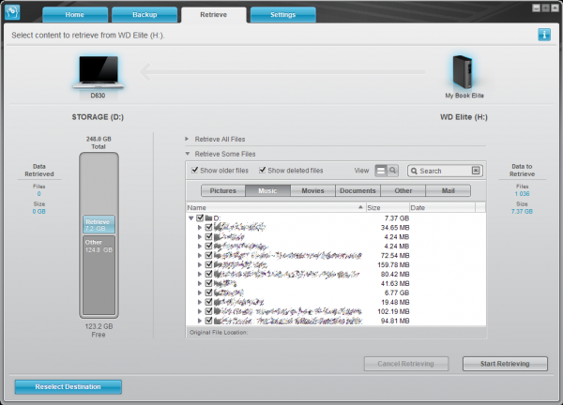Collapse the D: root tree node
This screenshot has width=563, height=405.
coord(191,218)
